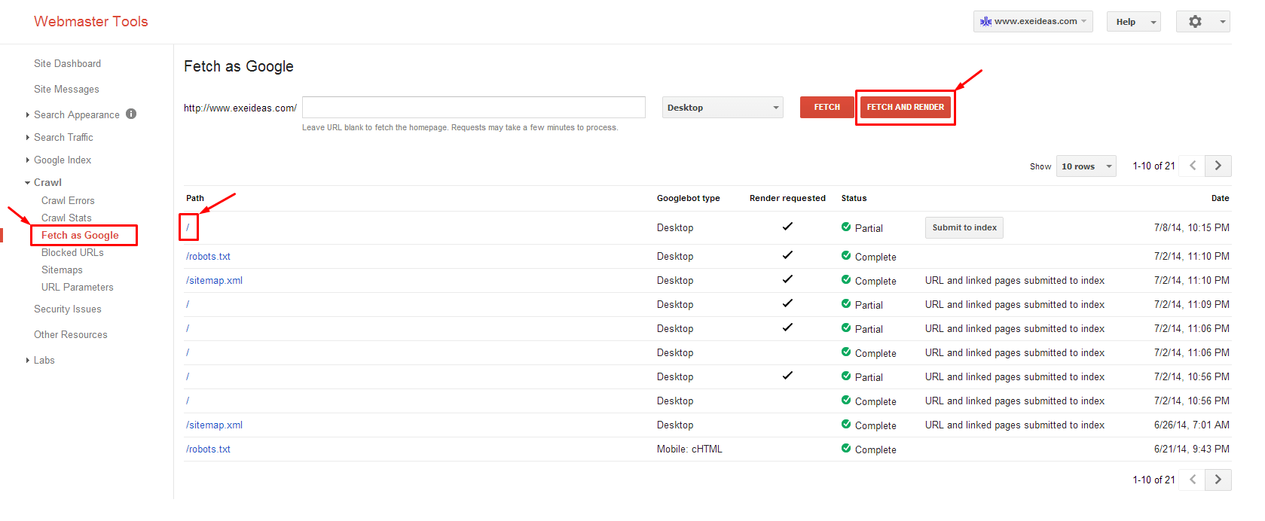Click the URL path input field
The height and width of the screenshot is (521, 1265).
coord(474,107)
